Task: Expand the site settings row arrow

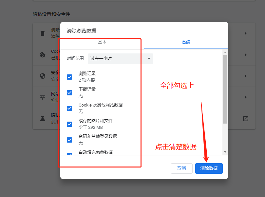Action: [x=246, y=97]
